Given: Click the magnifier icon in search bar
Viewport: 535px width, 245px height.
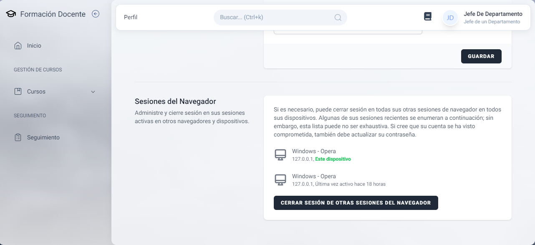Looking at the screenshot, I should click(338, 18).
